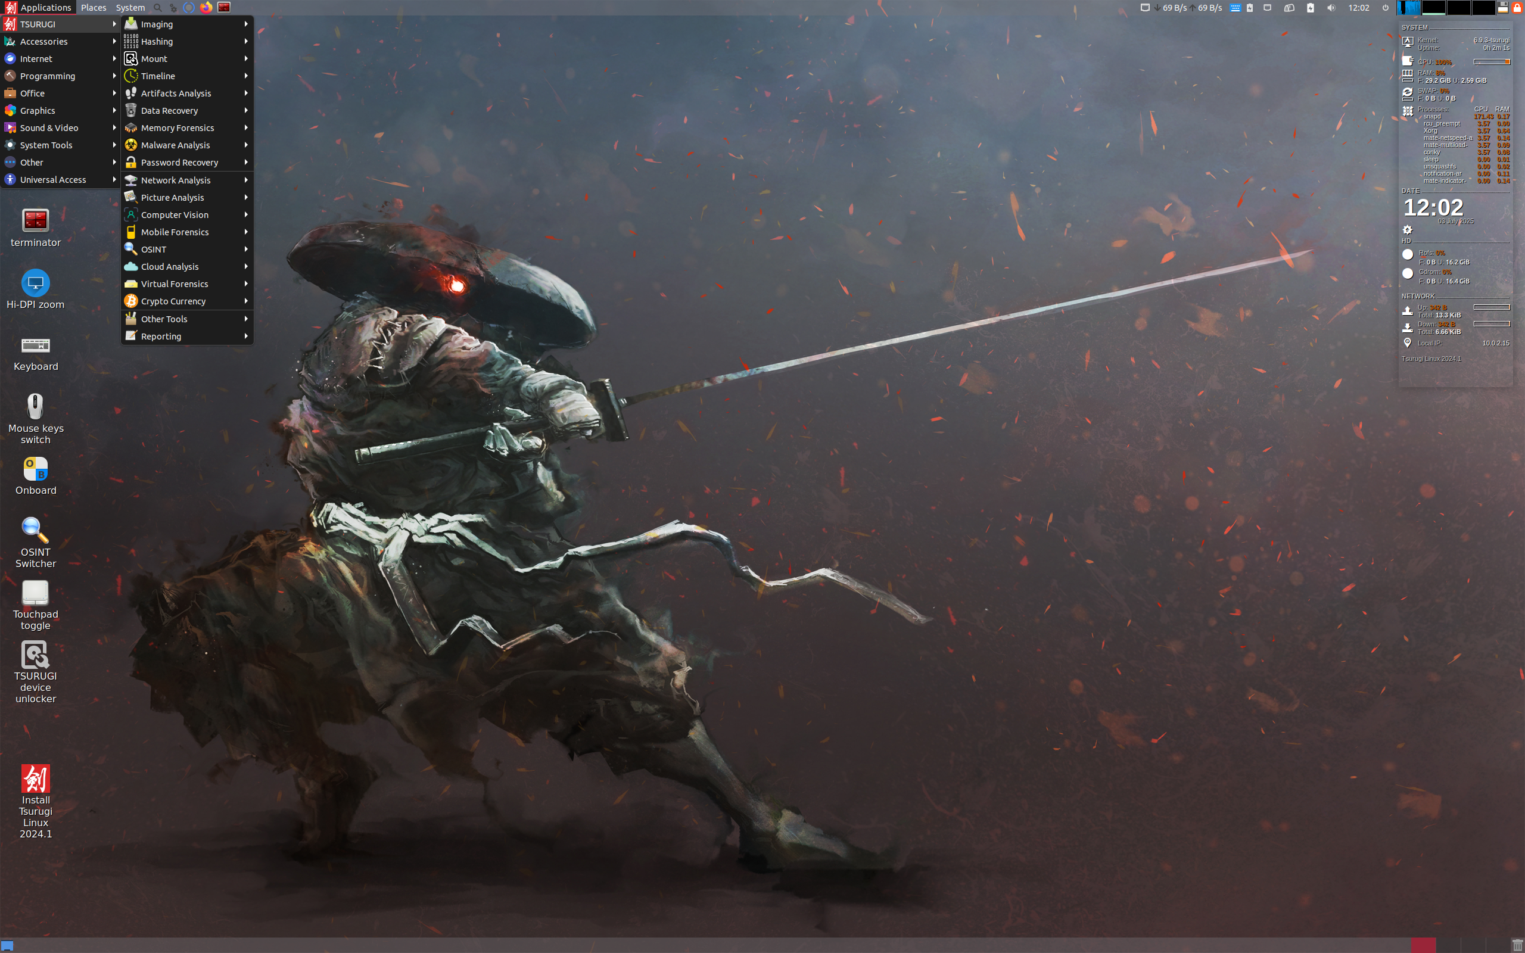
Task: Open the Hi-DPI zoom desktop icon
Action: (x=35, y=289)
